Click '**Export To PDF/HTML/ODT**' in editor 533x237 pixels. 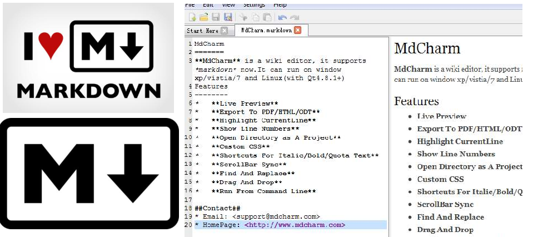[266, 112]
